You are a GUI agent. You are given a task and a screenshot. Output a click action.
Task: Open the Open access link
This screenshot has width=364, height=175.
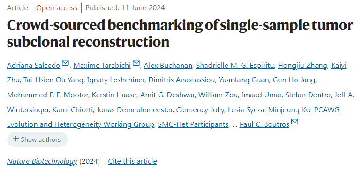(57, 8)
